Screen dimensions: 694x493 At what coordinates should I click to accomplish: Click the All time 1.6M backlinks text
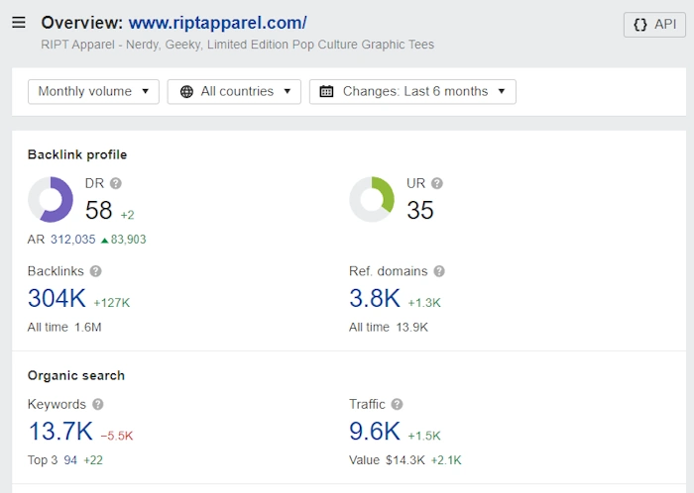tap(64, 328)
